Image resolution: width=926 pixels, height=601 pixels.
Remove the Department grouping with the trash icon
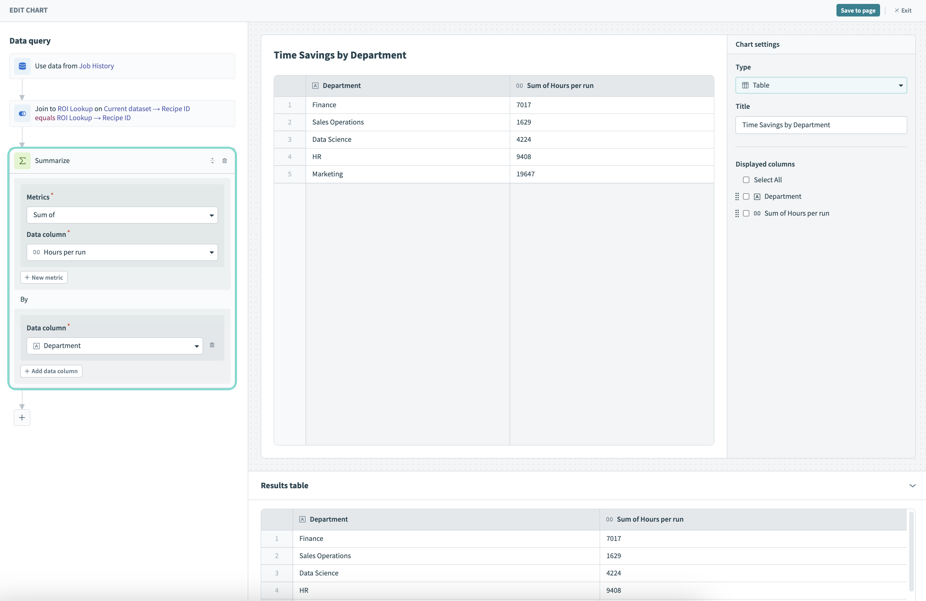click(212, 345)
